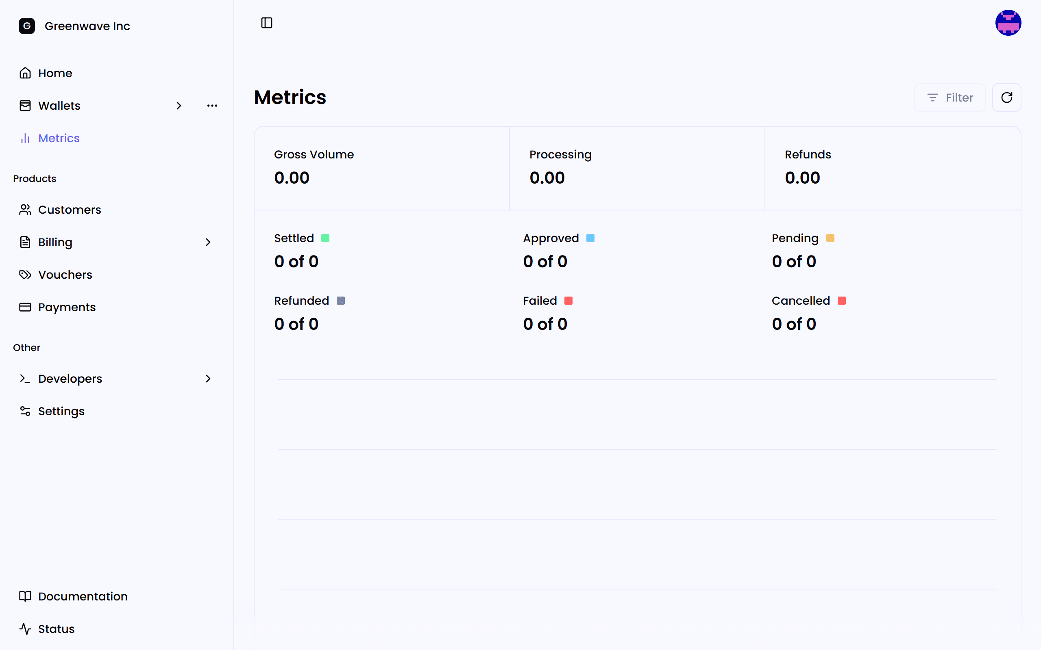Open the Wallets section via its wallet icon
The height and width of the screenshot is (650, 1041).
pos(25,105)
